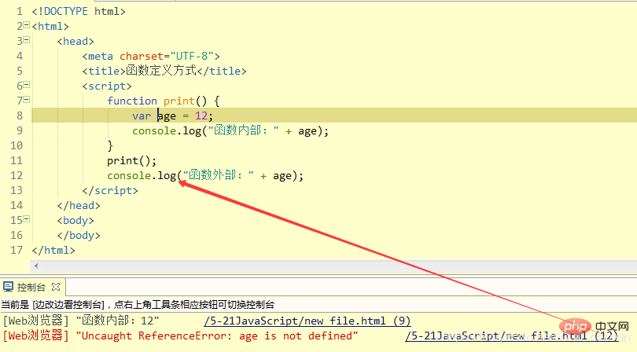The image size is (637, 352).
Task: Collapse the head tag fold on line 3
Action: pyautogui.click(x=26, y=42)
